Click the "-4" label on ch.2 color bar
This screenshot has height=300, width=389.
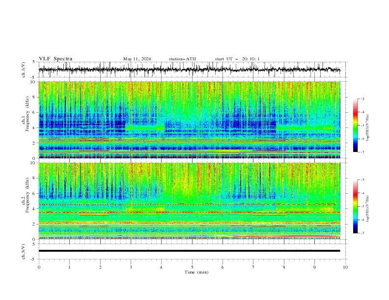[362, 193]
